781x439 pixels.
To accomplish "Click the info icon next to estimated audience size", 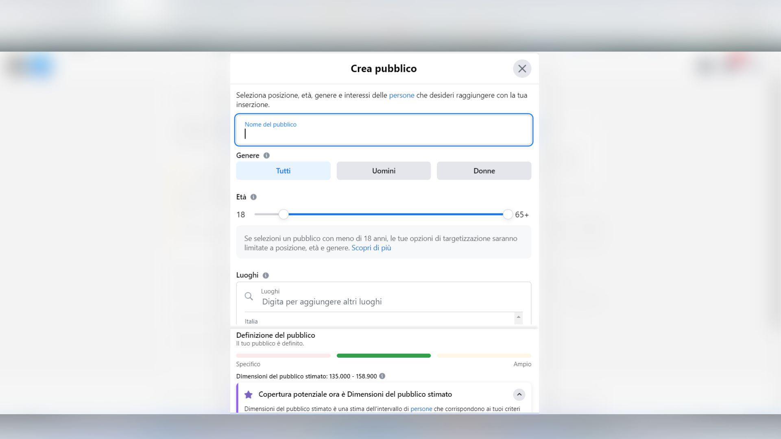I will click(x=382, y=376).
